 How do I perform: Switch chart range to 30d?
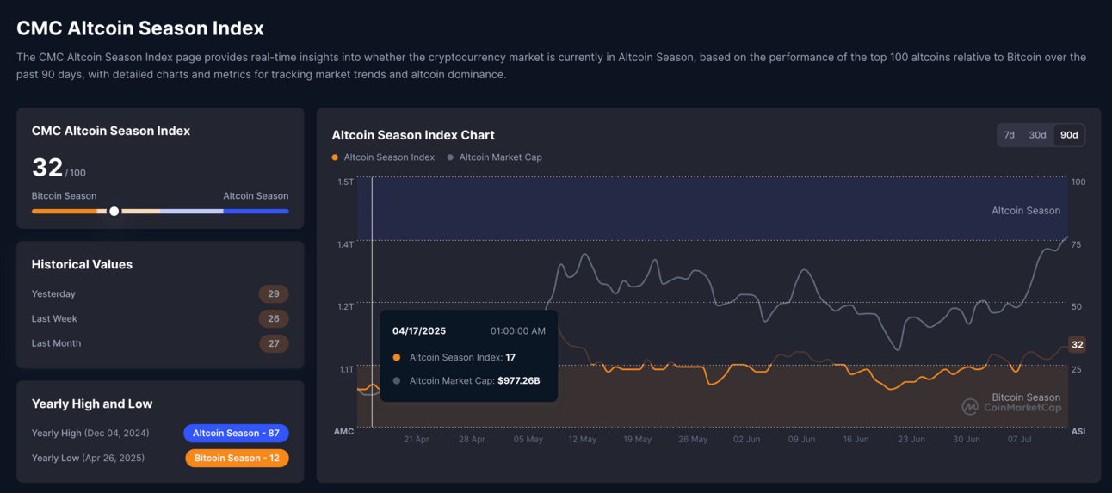click(1037, 135)
